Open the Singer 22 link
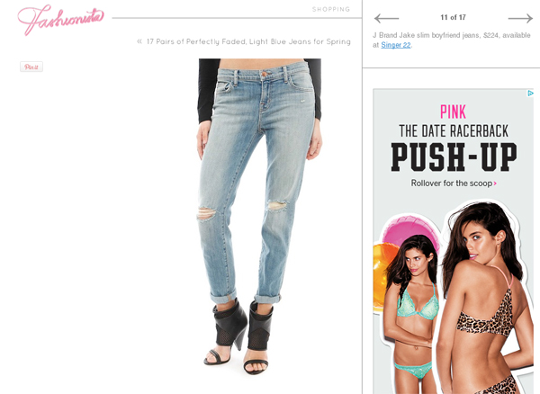540x394 pixels. [x=396, y=45]
